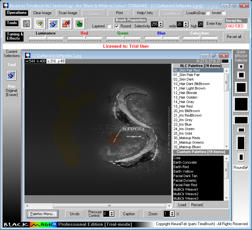The width and height of the screenshot is (252, 230).
Task: Adjust the Red slider
Action: click(84, 38)
